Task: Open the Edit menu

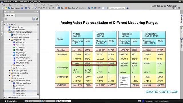Action: (x=11, y=5)
